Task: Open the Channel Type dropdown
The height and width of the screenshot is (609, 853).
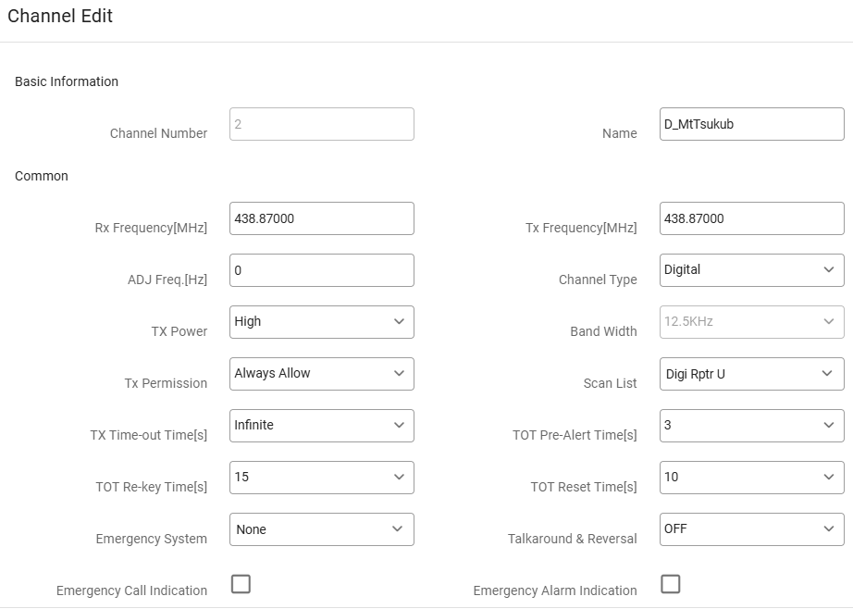Action: (x=751, y=270)
